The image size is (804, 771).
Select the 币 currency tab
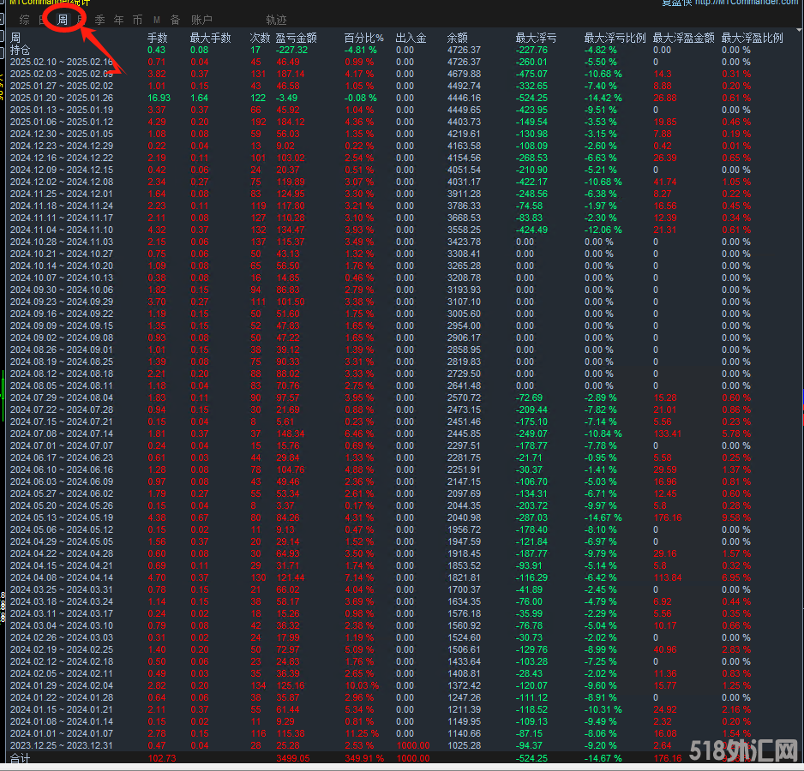point(137,20)
